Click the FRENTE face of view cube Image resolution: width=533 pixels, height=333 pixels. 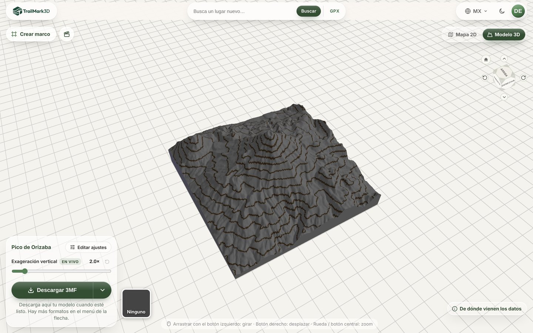496,81
